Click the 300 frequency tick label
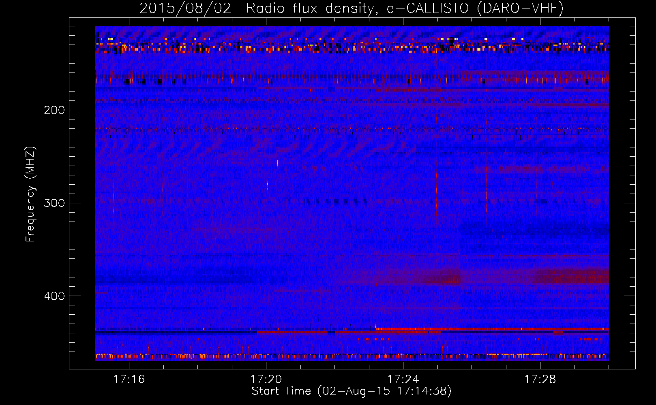The width and height of the screenshot is (656, 405). click(x=54, y=203)
